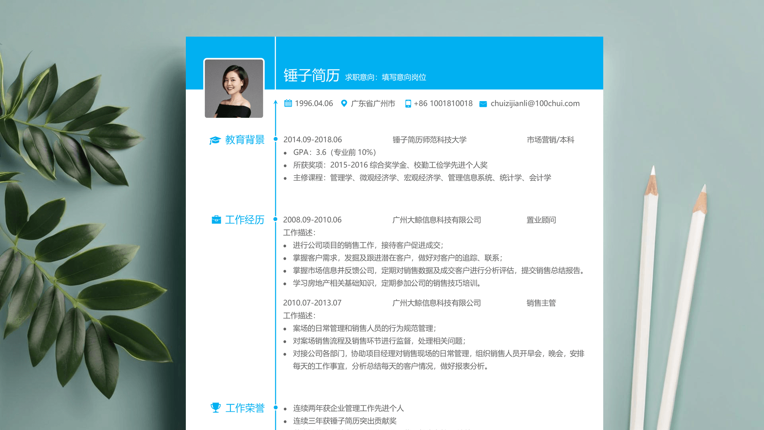Click the 锤子简历 name title
This screenshot has width=764, height=430.
[x=311, y=75]
